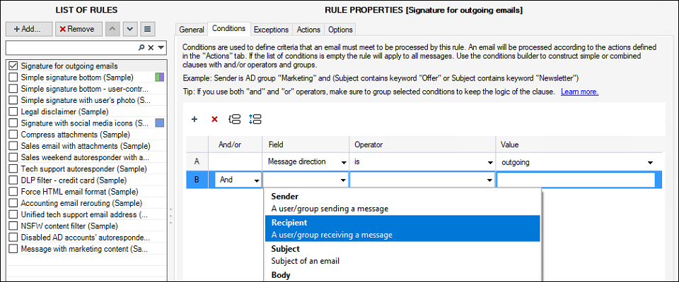Viewport: 679px width, 282px height.
Task: Enable Force HTML email format checkbox
Action: pyautogui.click(x=13, y=191)
